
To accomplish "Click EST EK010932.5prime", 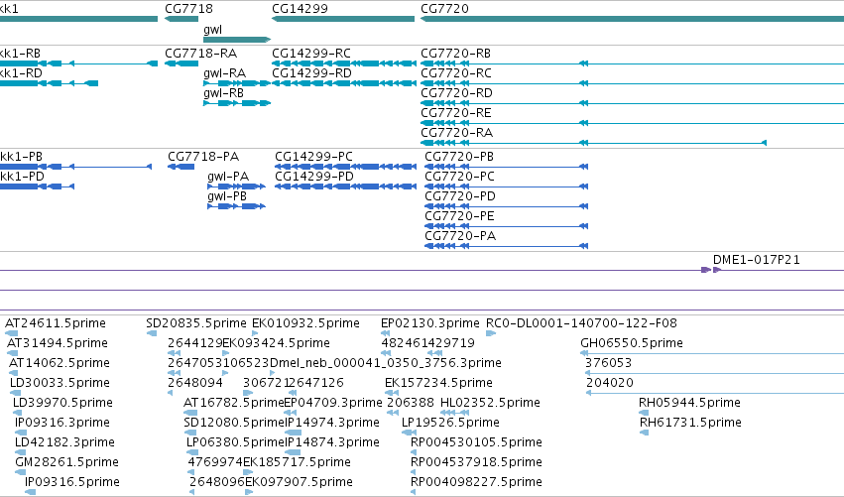I will coord(305,323).
